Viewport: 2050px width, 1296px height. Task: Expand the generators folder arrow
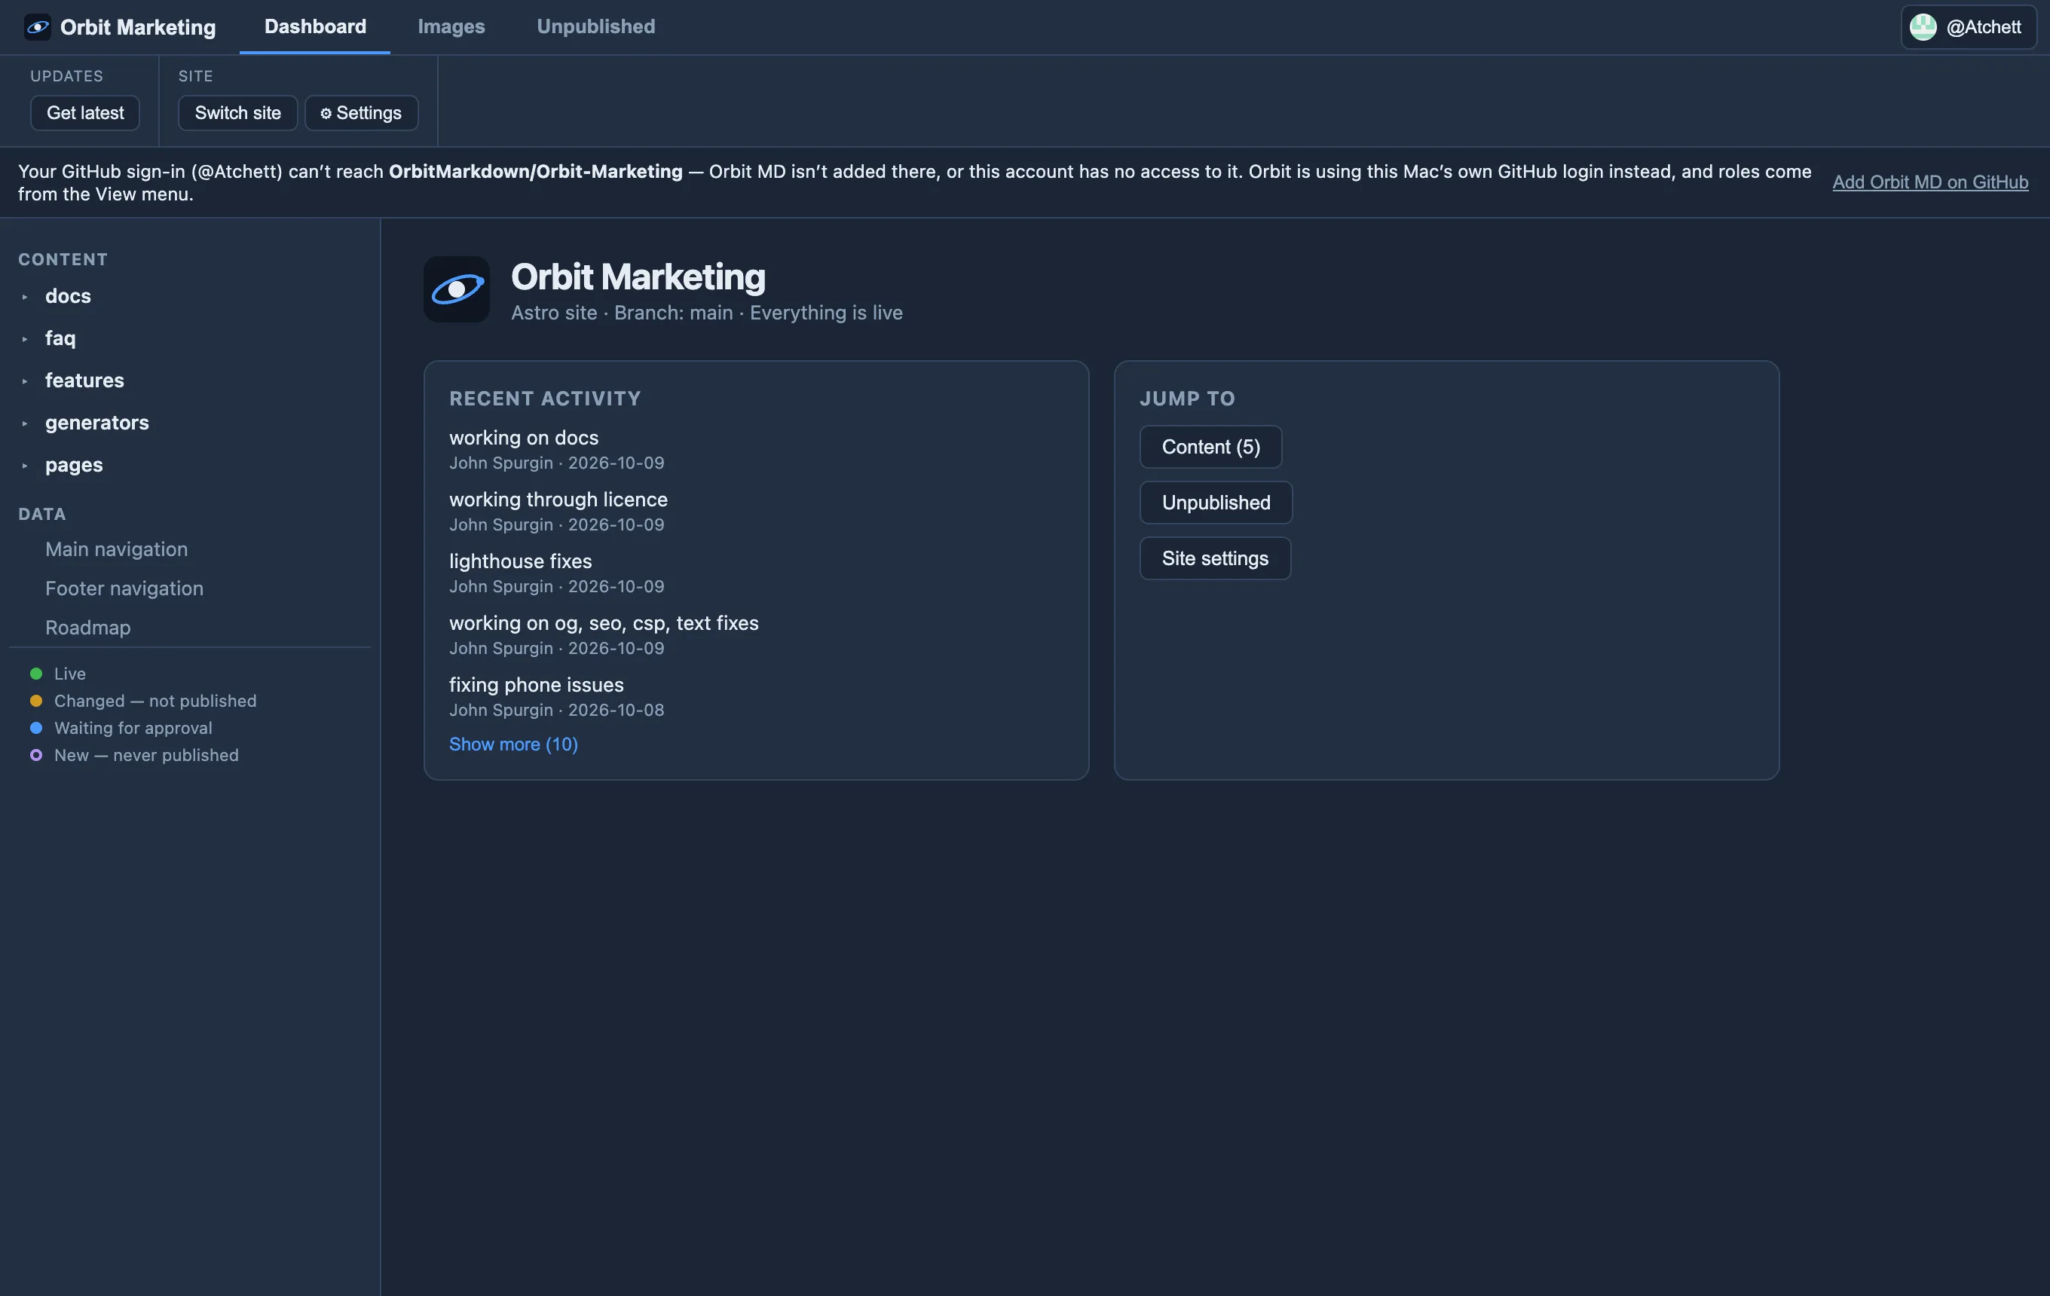[25, 423]
